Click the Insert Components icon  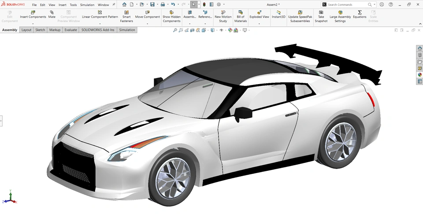coord(33,12)
